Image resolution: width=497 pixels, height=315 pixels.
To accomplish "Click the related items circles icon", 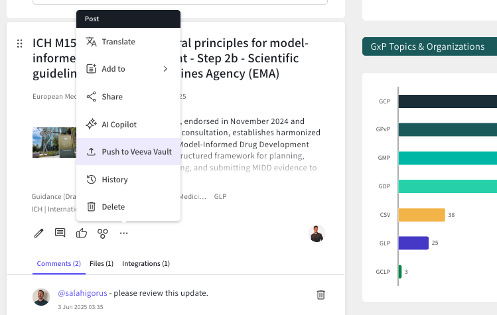I will [x=103, y=233].
